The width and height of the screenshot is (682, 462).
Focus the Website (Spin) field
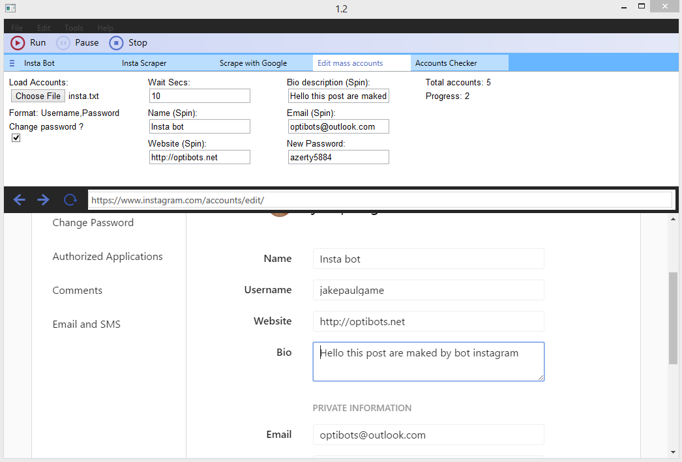(x=200, y=157)
